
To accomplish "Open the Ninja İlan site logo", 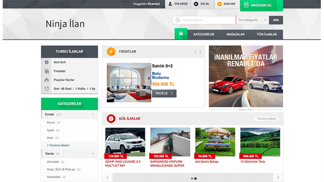I will [x=65, y=24].
